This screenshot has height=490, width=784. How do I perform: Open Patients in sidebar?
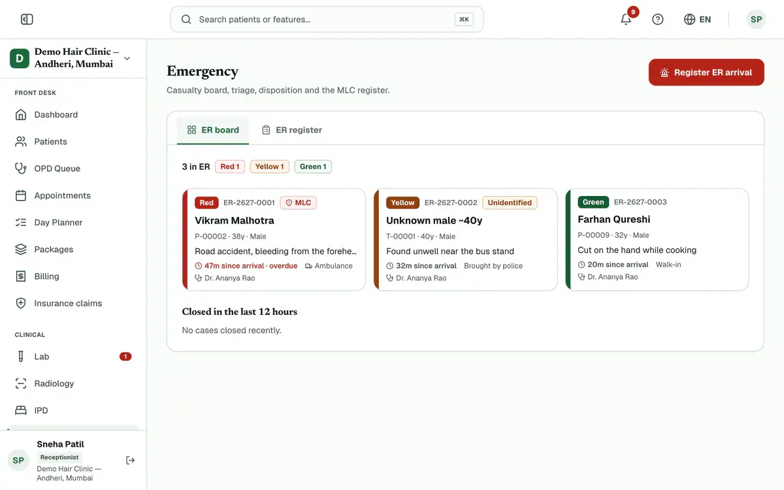coord(73,142)
